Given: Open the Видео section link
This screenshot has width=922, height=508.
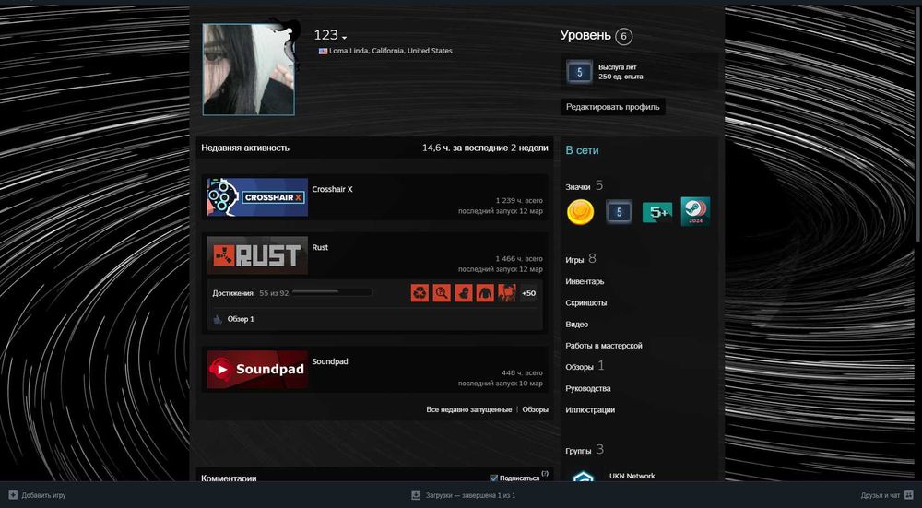Looking at the screenshot, I should pos(577,324).
